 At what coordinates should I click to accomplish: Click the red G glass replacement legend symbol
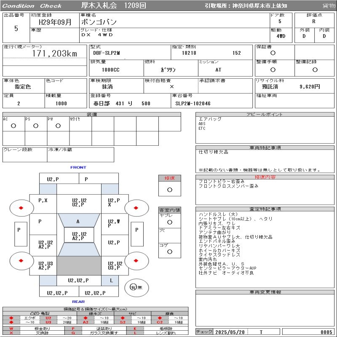pos(73,333)
